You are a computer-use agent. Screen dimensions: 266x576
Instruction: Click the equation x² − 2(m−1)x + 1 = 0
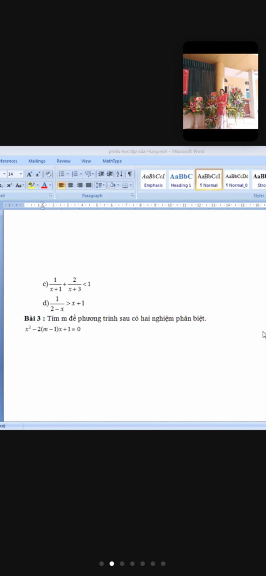tap(53, 329)
